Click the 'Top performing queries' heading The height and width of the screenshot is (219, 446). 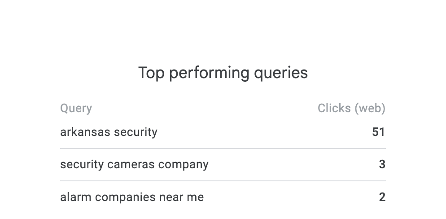223,73
